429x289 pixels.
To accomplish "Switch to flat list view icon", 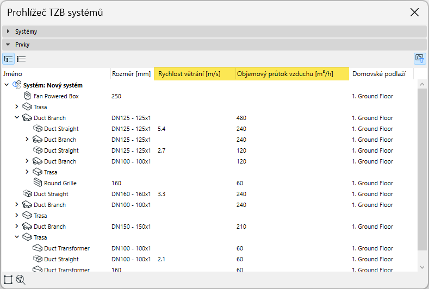I will tap(21, 59).
